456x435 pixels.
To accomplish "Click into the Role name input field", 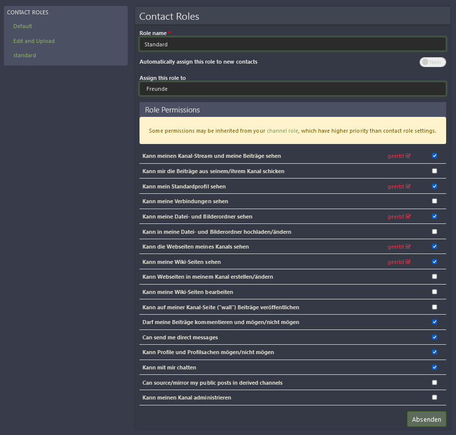I will 293,44.
